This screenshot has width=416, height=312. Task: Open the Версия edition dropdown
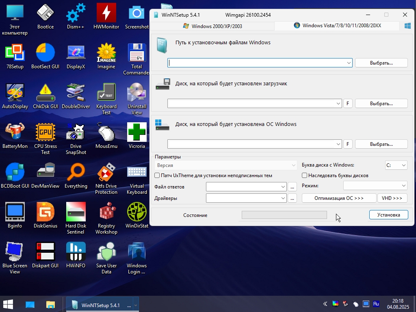click(225, 165)
